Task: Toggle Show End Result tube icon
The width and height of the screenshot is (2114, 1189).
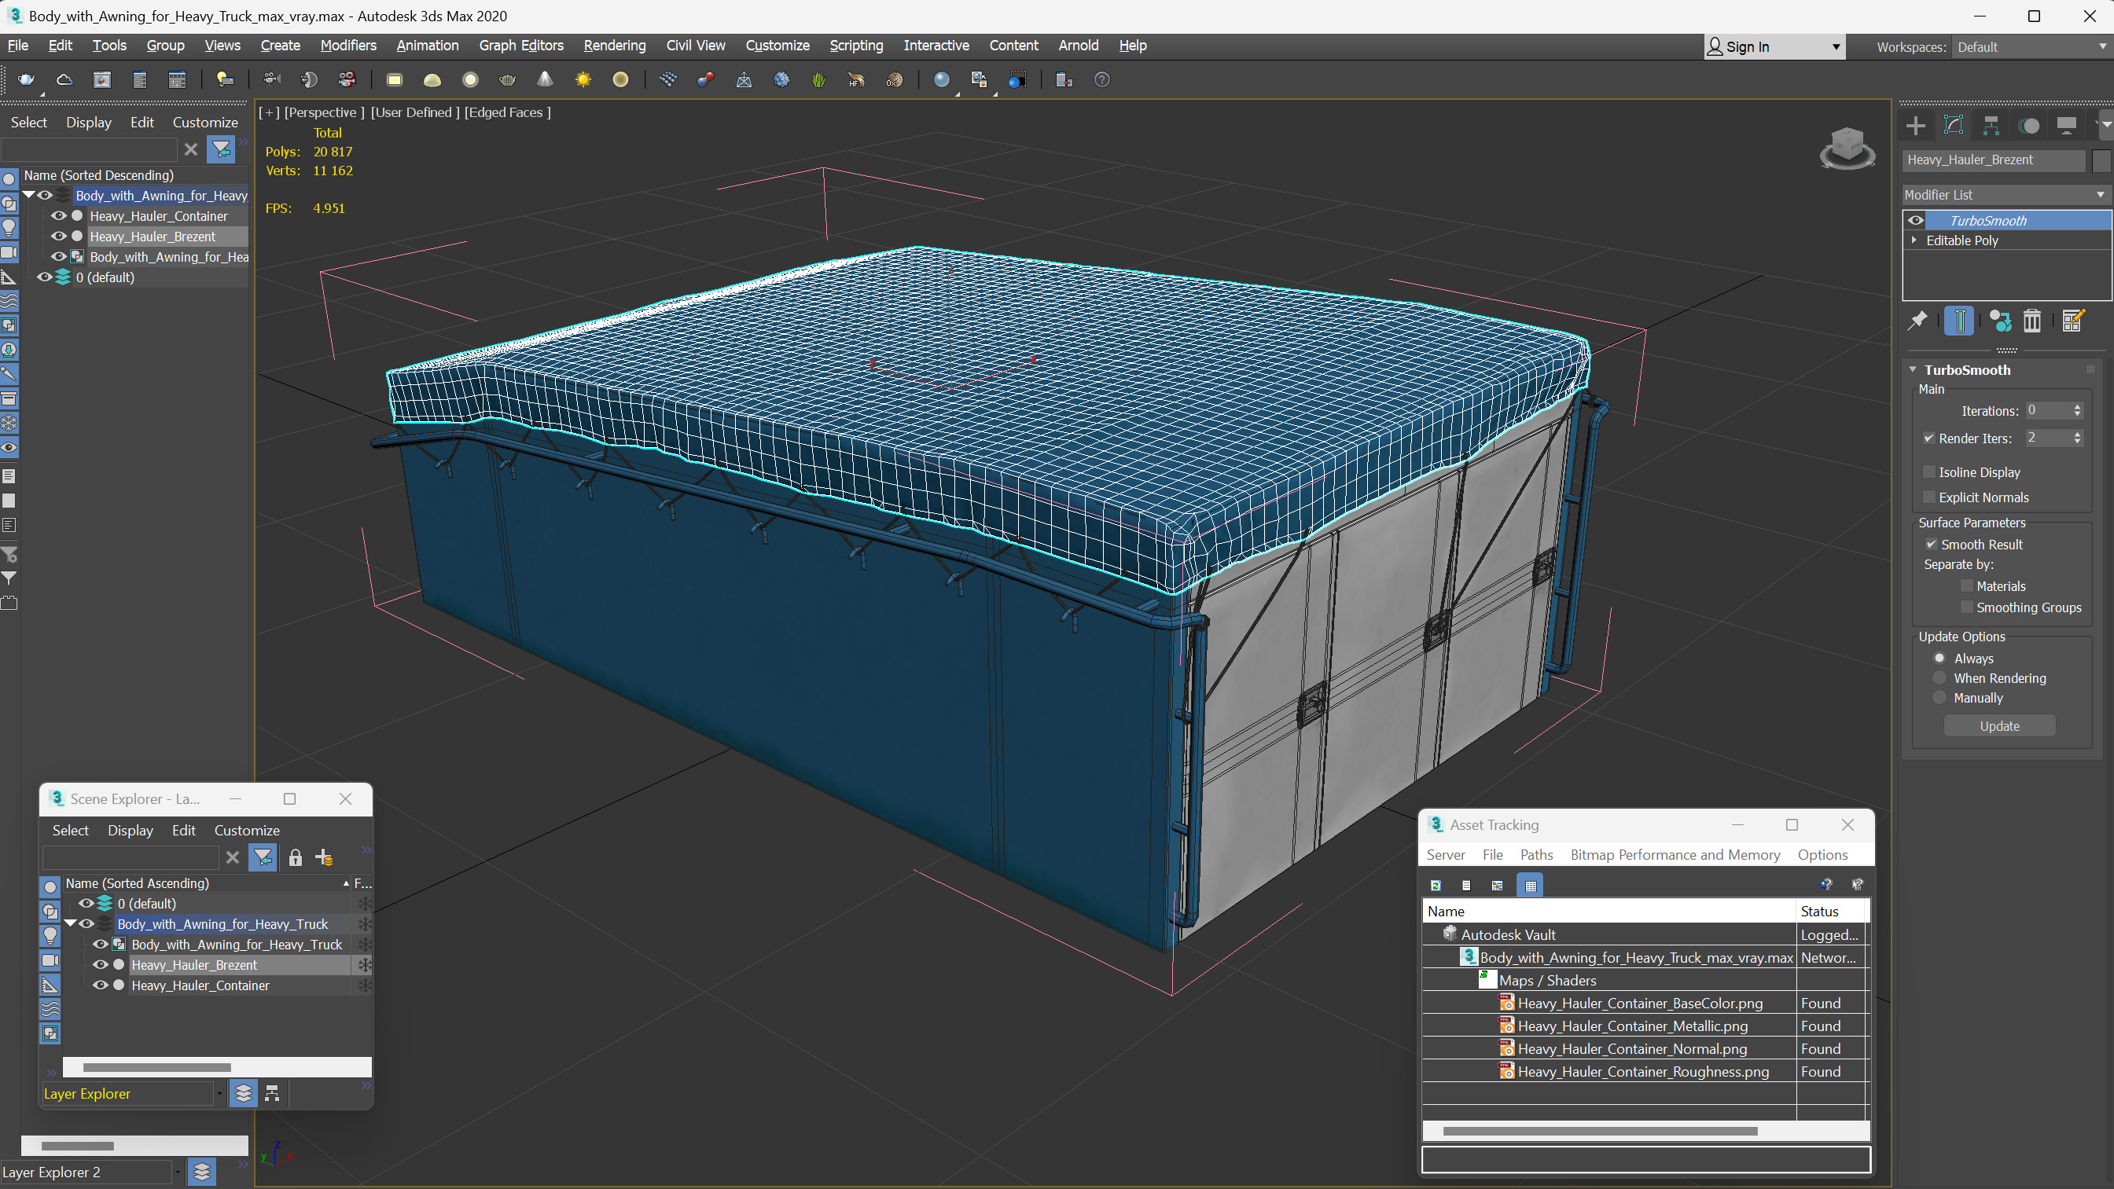Action: click(x=1959, y=321)
